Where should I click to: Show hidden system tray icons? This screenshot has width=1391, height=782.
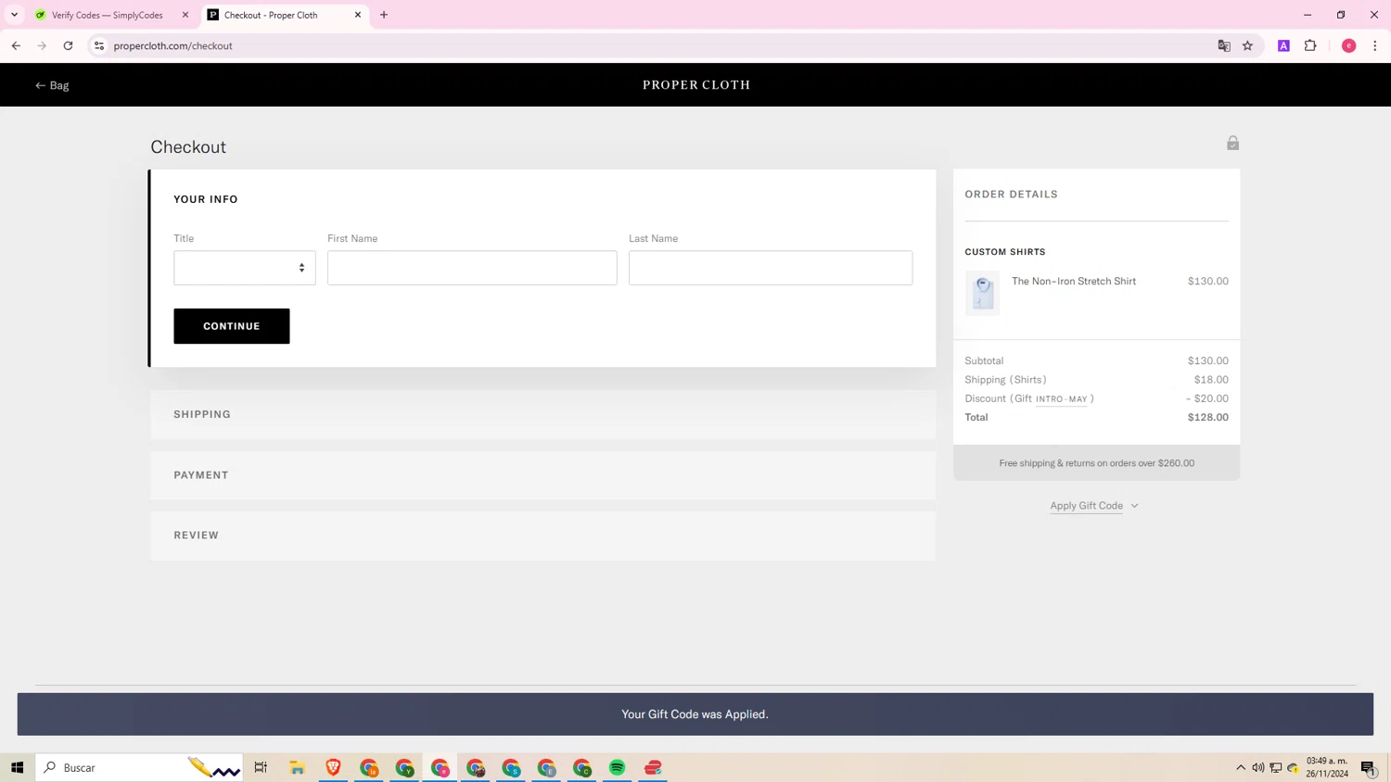click(x=1241, y=767)
